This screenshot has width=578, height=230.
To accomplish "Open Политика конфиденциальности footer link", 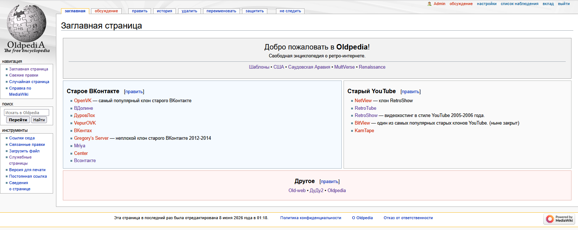I will click(x=311, y=218).
